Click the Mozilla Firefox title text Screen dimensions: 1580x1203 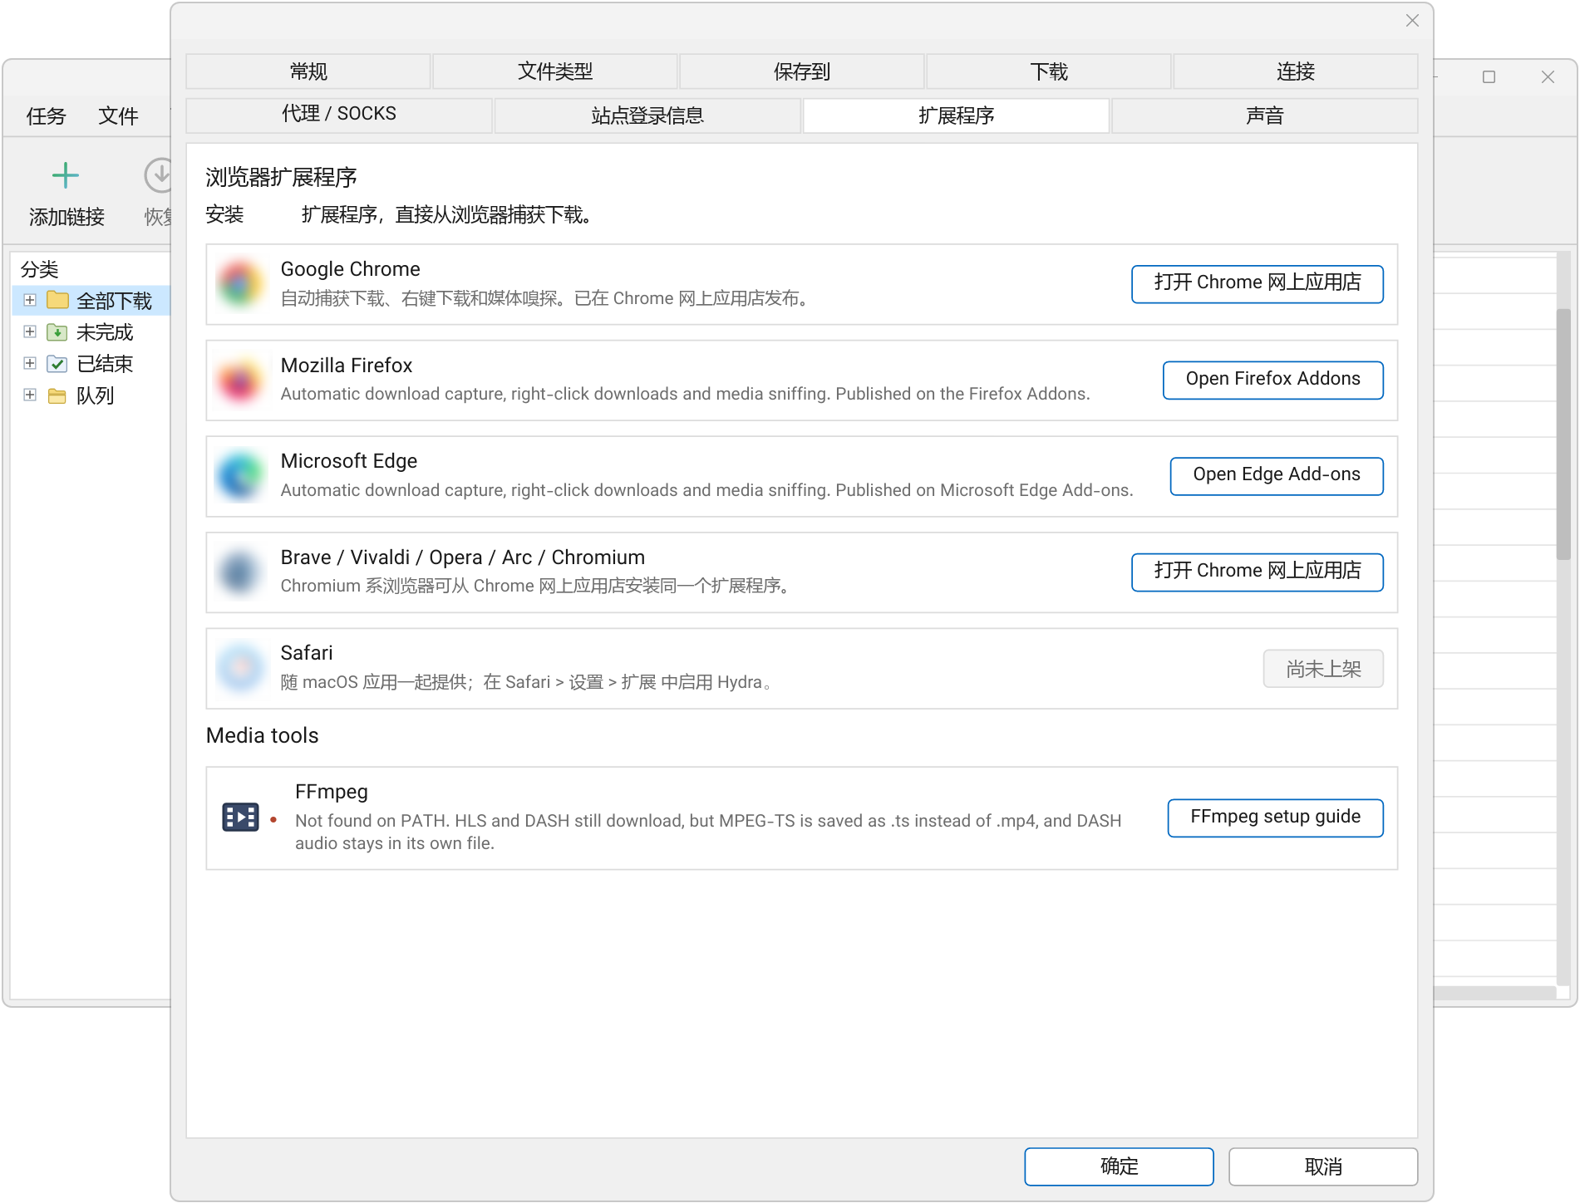[347, 366]
